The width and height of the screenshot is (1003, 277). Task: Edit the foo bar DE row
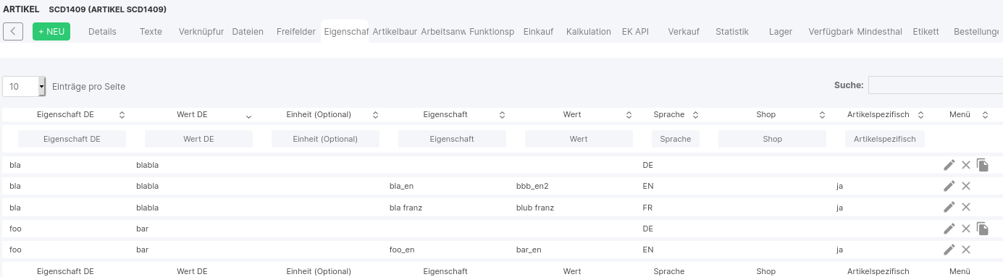tap(949, 229)
